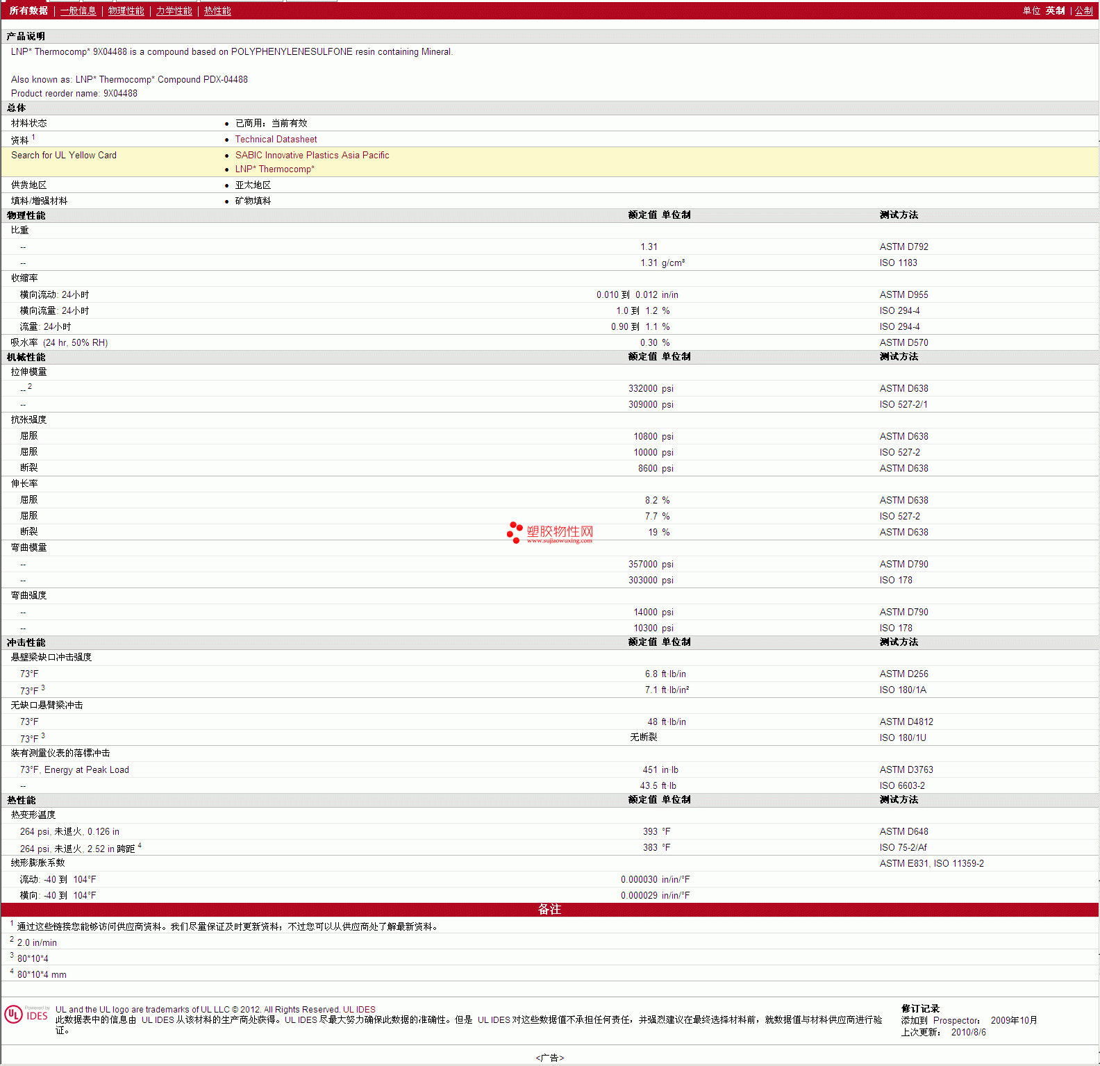Select the 0.000029 in/in/°F transverse value
The width and height of the screenshot is (1100, 1066).
[655, 895]
